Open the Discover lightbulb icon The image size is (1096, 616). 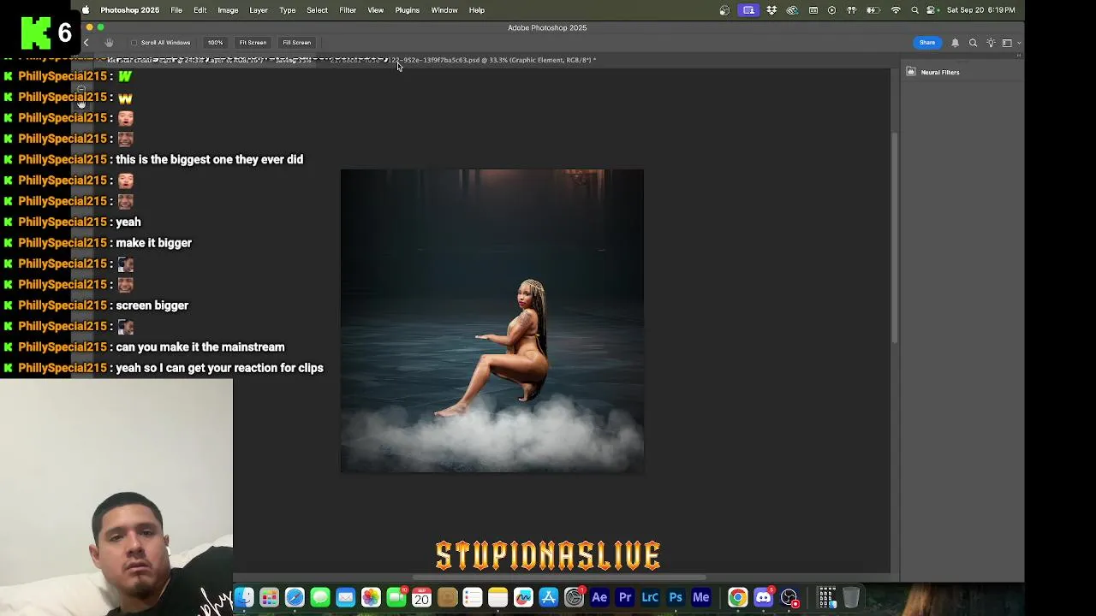(991, 43)
